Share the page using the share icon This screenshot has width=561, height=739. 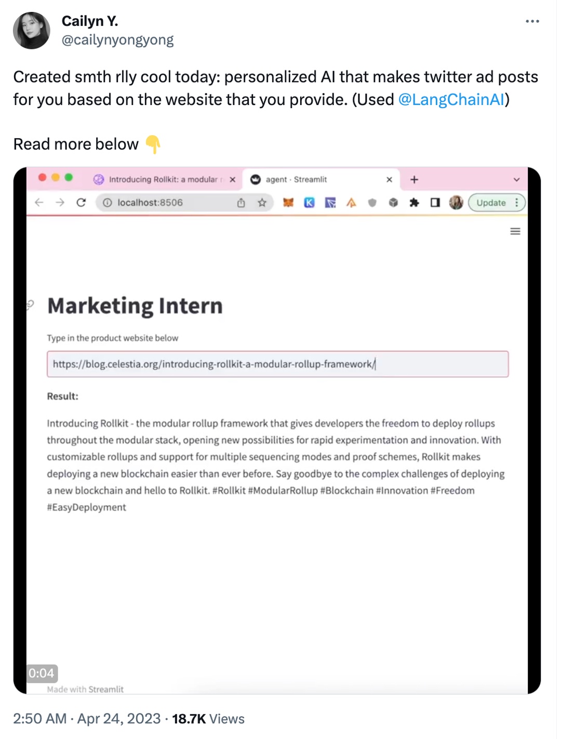tap(241, 203)
